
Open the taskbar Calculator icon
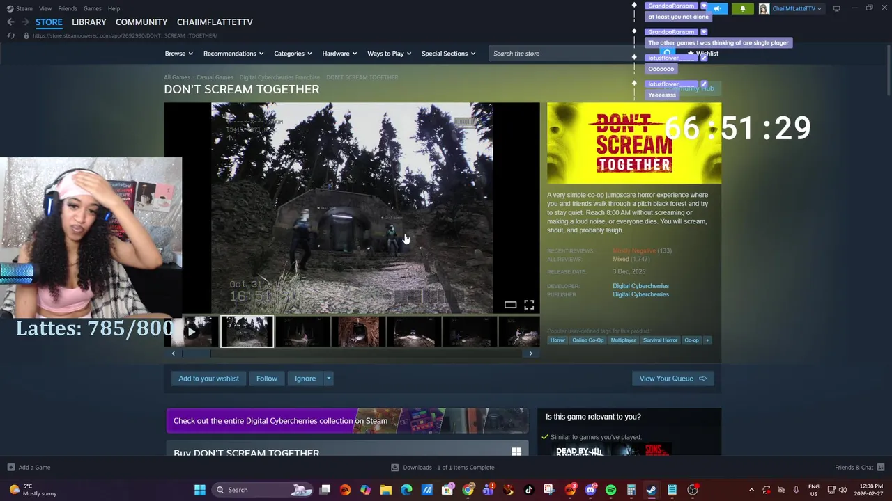631,490
